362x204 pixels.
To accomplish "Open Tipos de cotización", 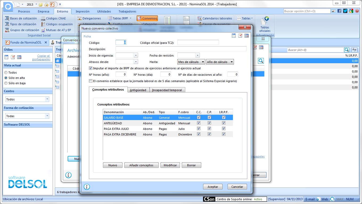I will coord(20,24).
